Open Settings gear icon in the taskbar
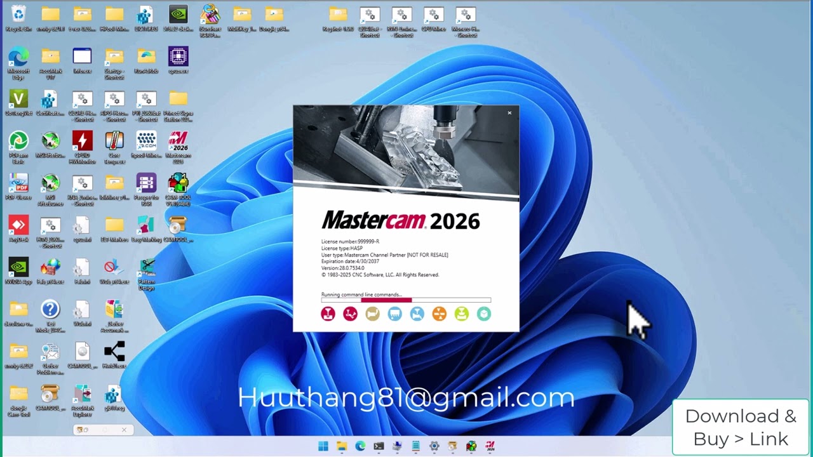 point(434,446)
